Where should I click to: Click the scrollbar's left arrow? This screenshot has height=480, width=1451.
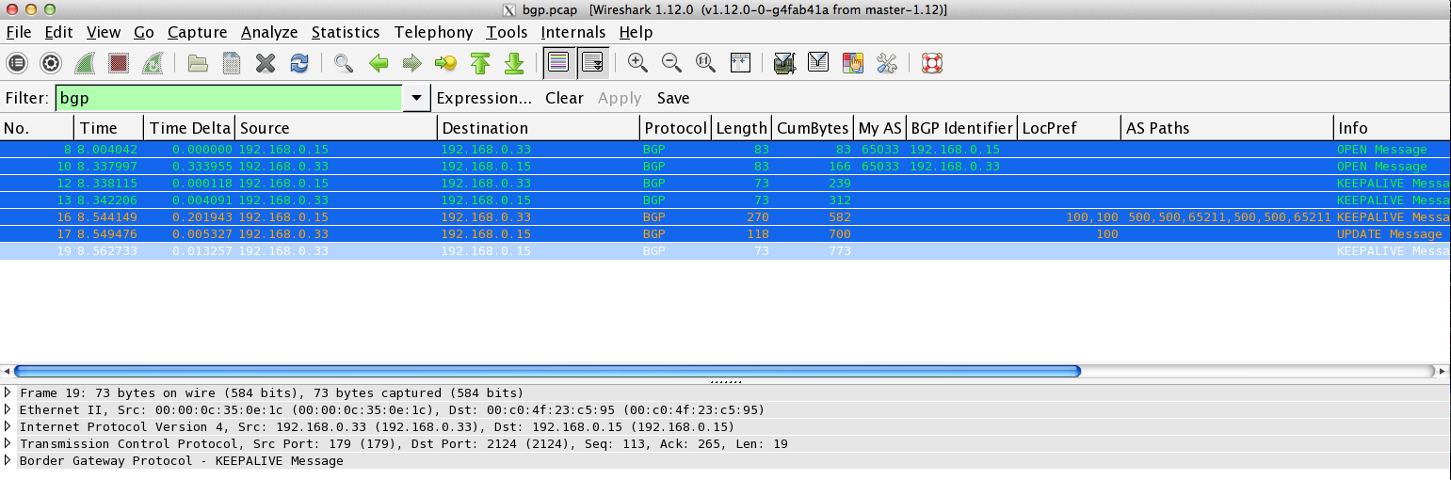(6, 372)
